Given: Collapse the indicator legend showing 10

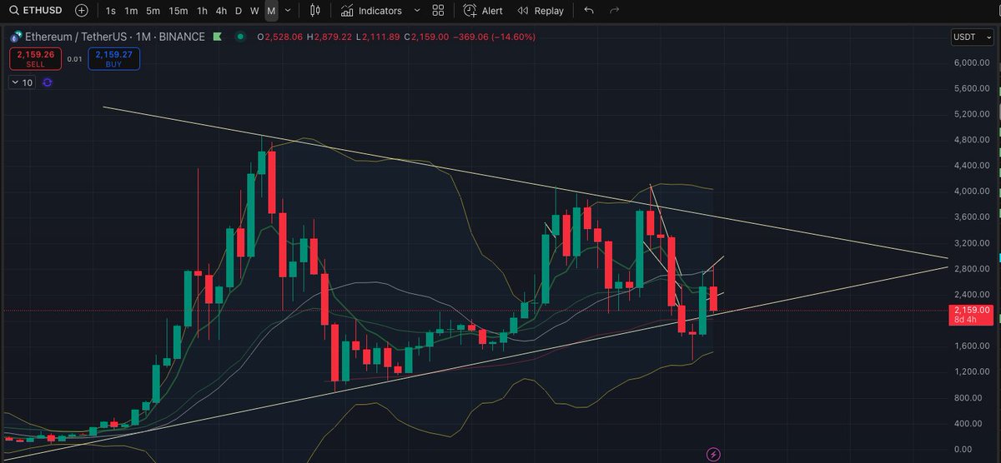Looking at the screenshot, I should [22, 82].
